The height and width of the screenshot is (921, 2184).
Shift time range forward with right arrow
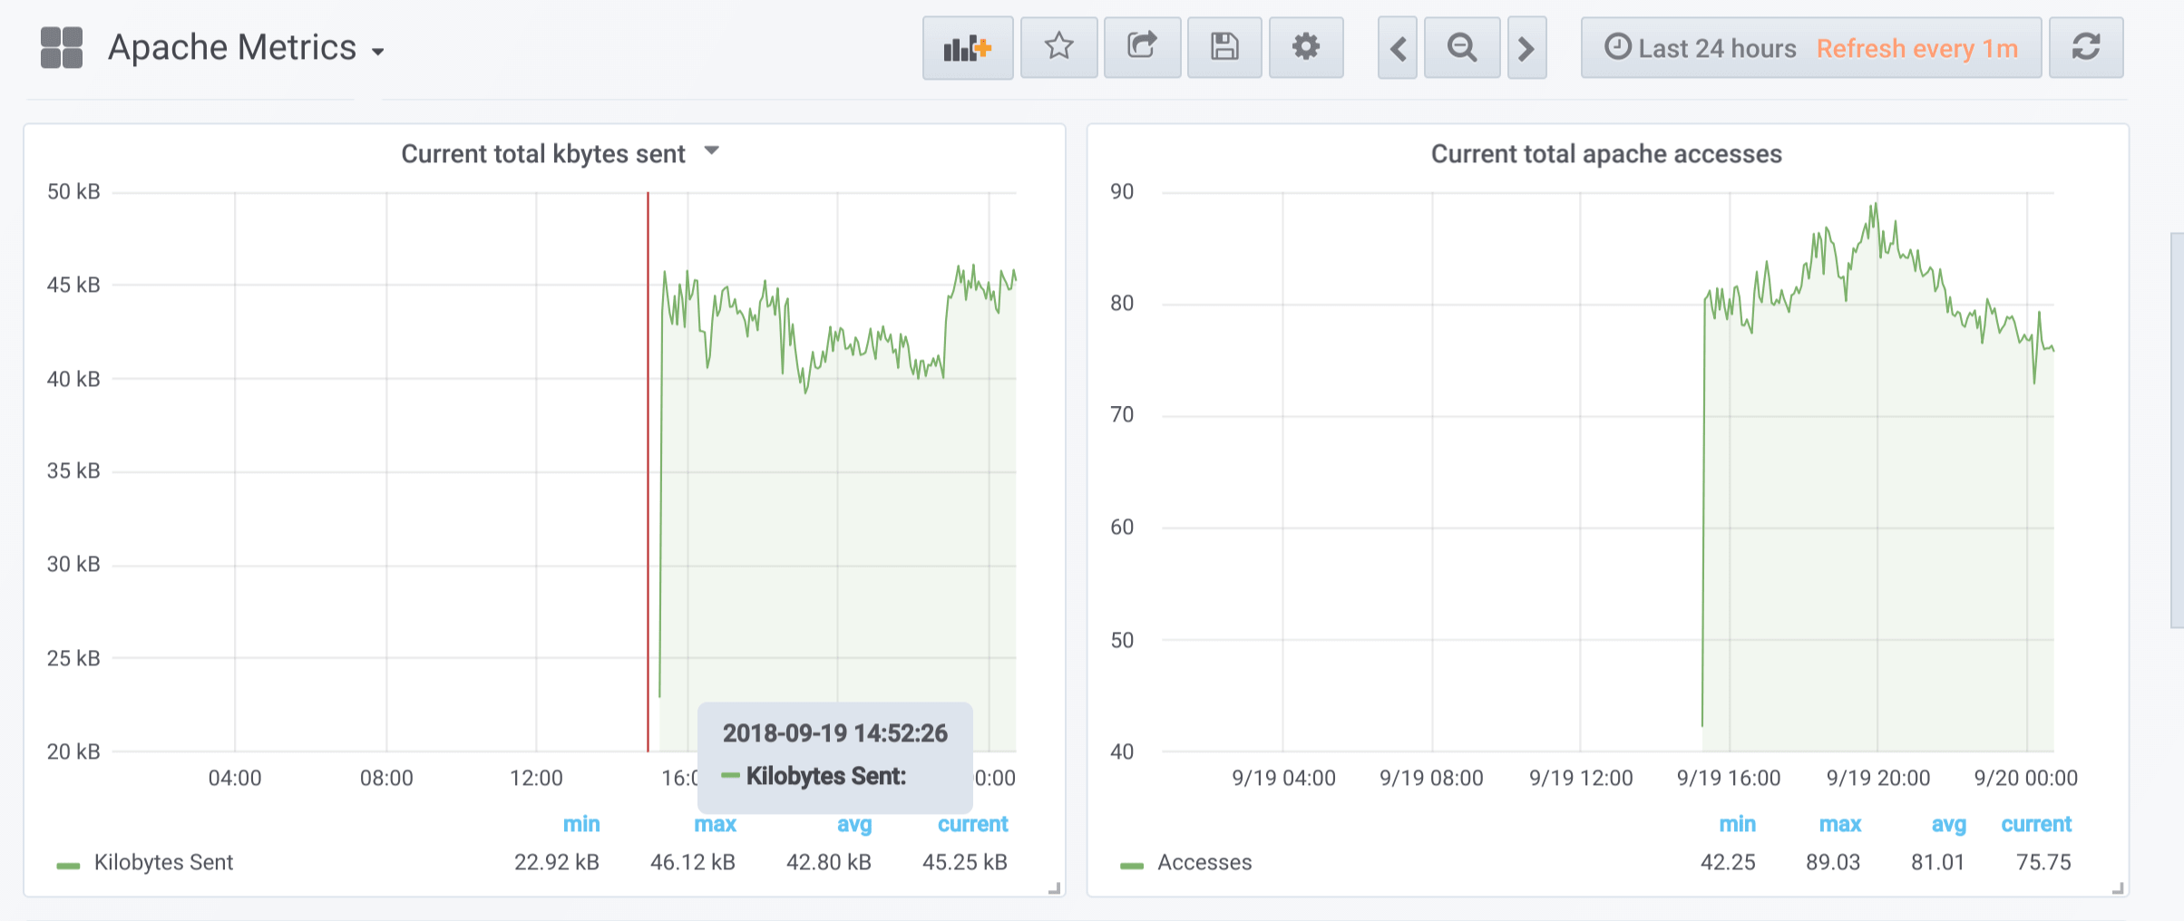[x=1526, y=48]
